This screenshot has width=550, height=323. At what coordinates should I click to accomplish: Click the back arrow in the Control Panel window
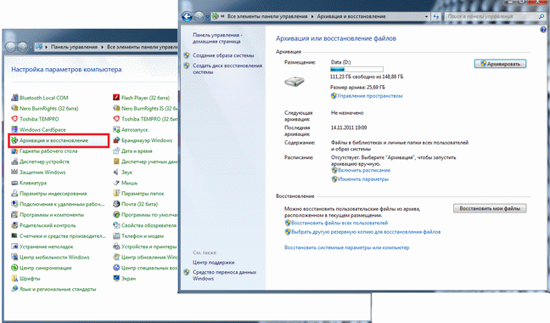pyautogui.click(x=10, y=47)
